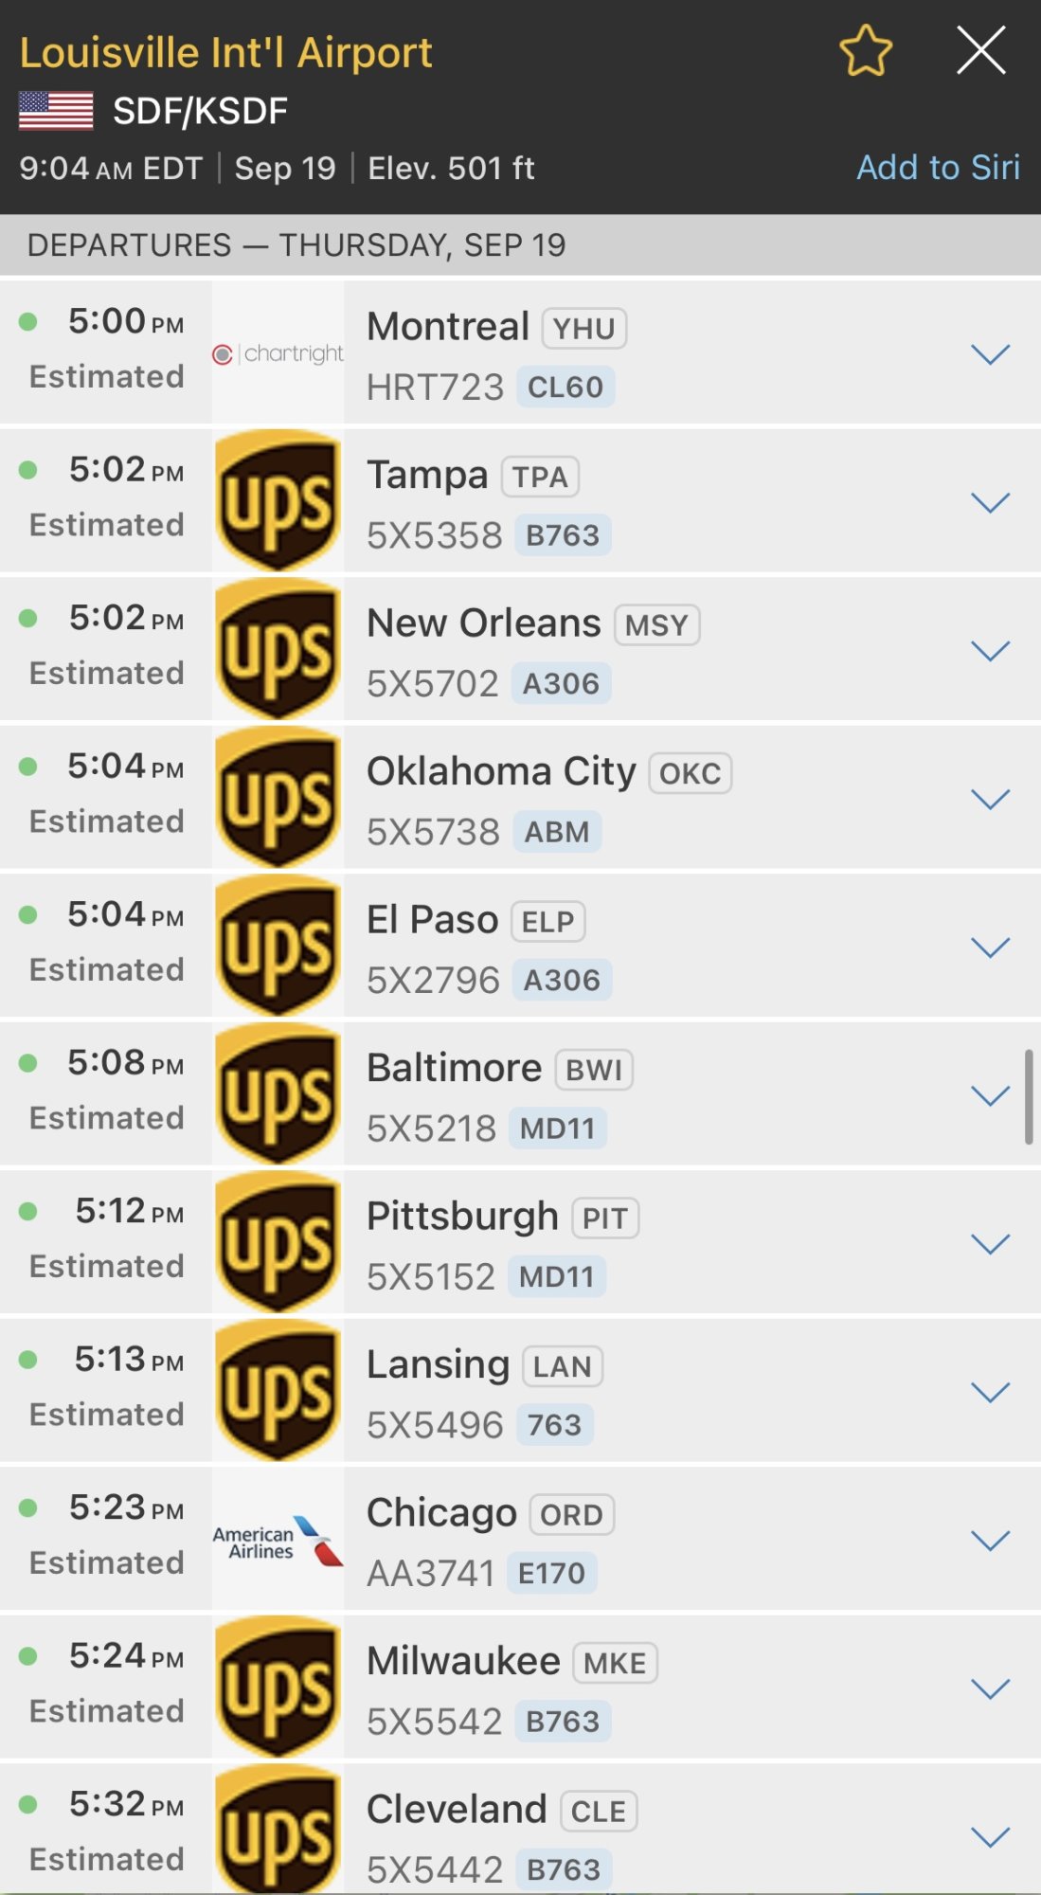Click UPS logo for Tampa flight
The image size is (1041, 1895).
pos(278,500)
